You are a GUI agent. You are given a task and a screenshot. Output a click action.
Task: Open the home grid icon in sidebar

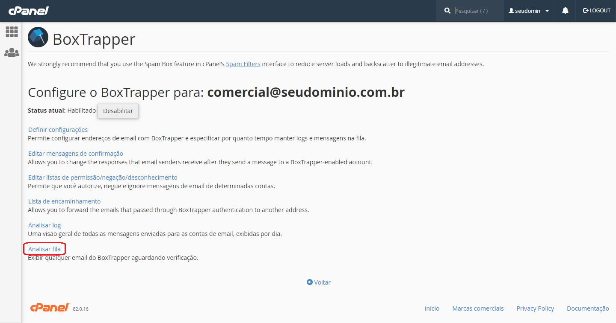click(x=12, y=32)
